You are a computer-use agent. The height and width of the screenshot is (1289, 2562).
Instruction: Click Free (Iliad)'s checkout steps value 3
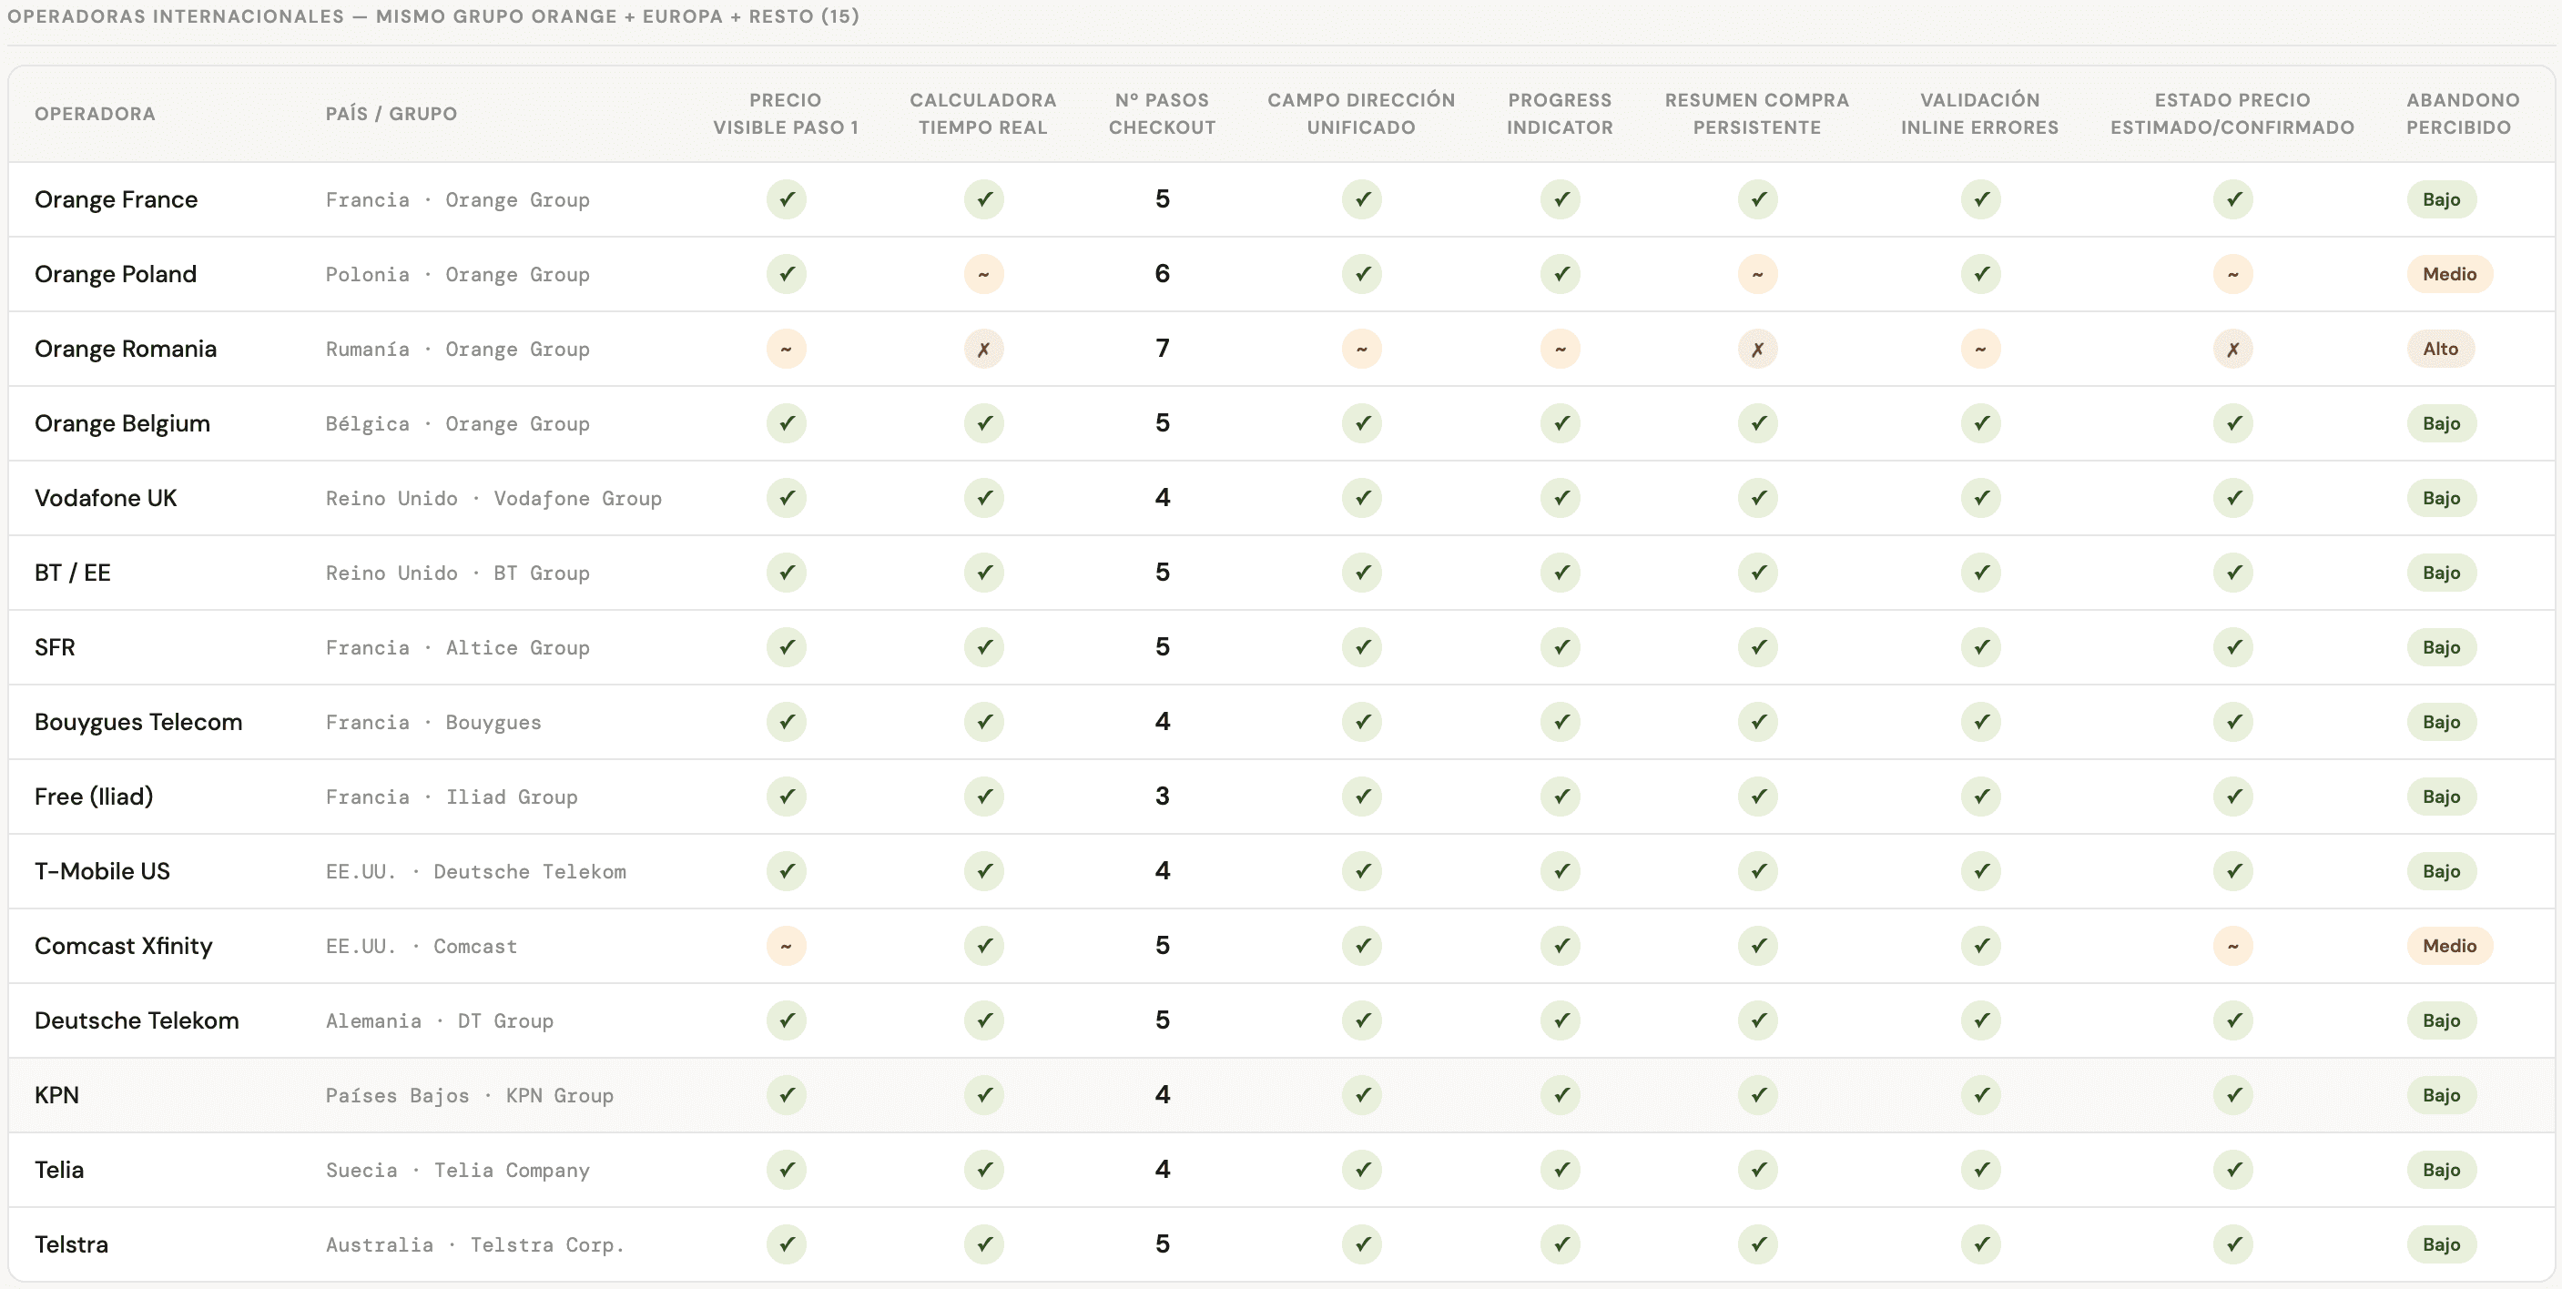(x=1162, y=796)
